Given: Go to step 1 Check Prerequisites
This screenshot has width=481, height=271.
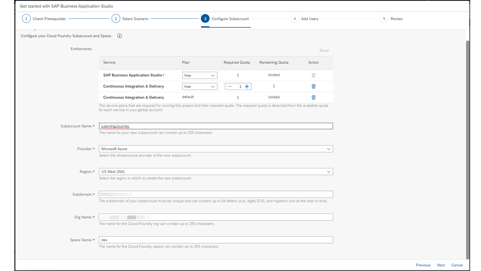Looking at the screenshot, I should coord(44,19).
